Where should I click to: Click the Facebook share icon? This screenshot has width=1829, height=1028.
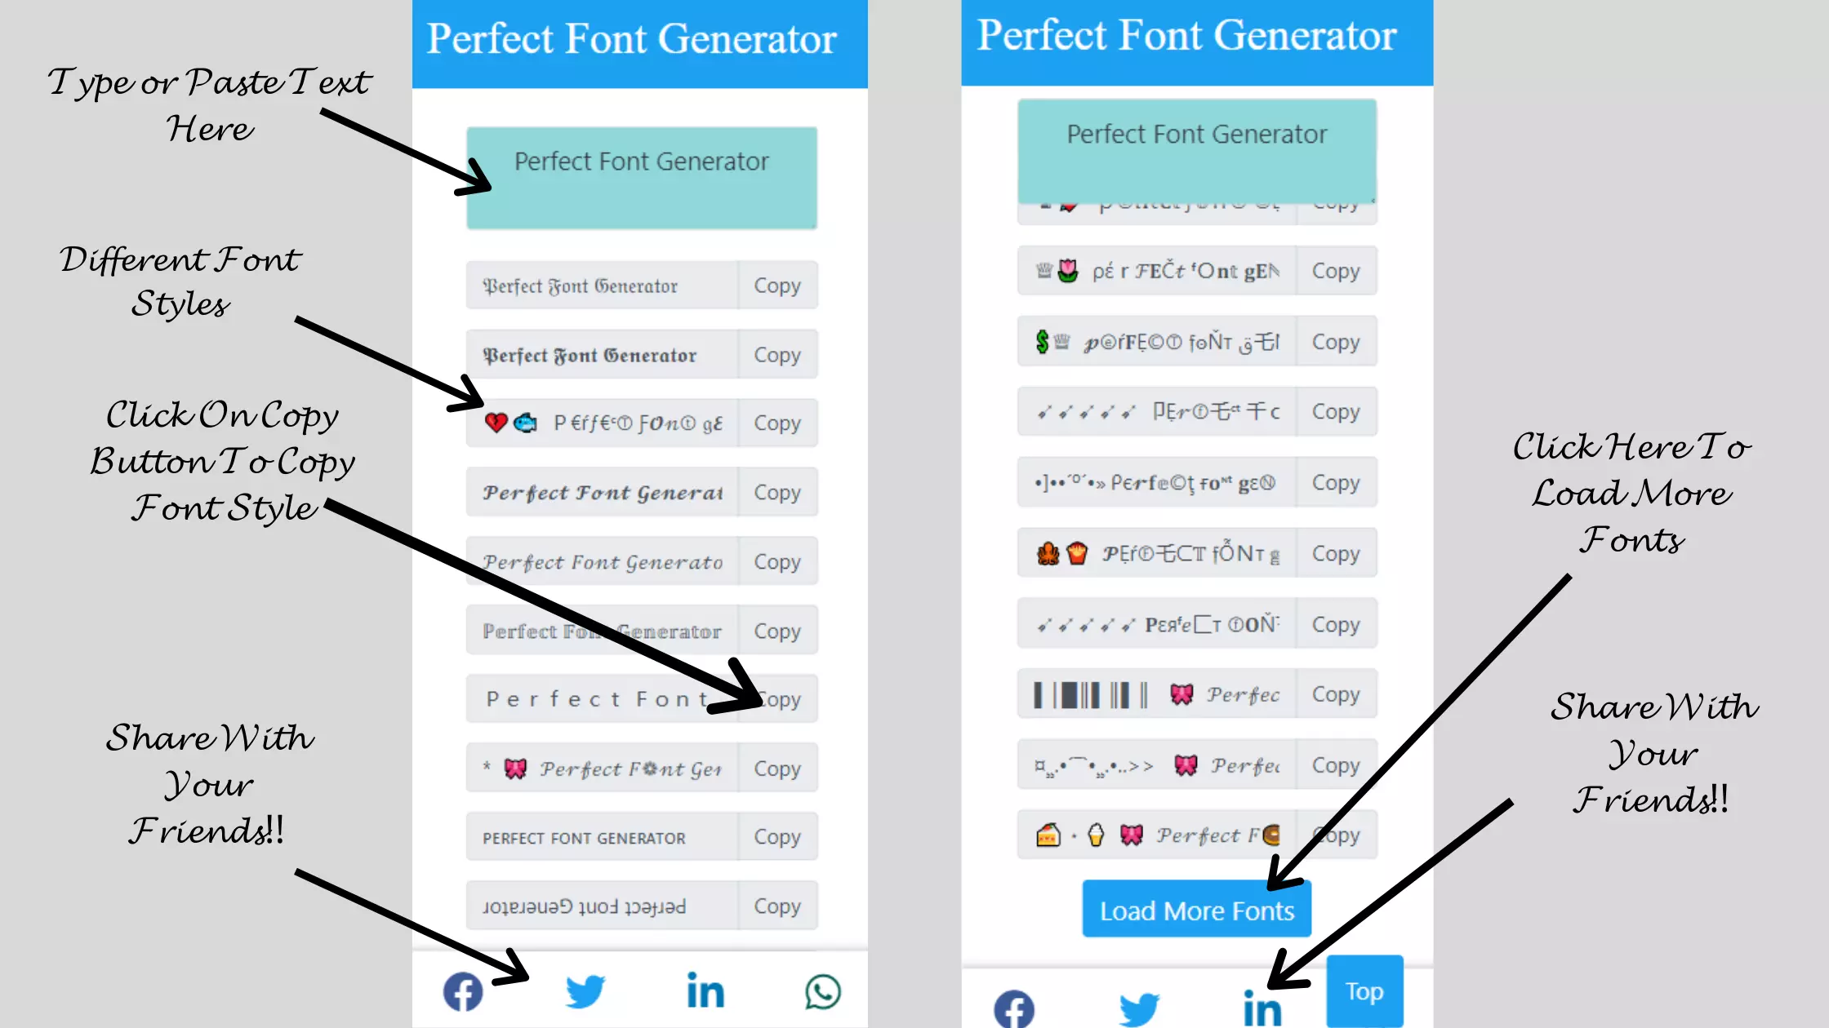[x=464, y=991]
